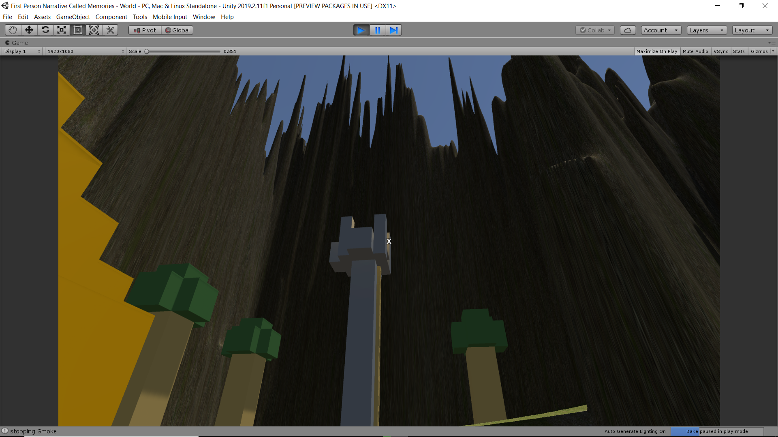The width and height of the screenshot is (778, 437).
Task: Open the GameObject menu
Action: [x=73, y=17]
